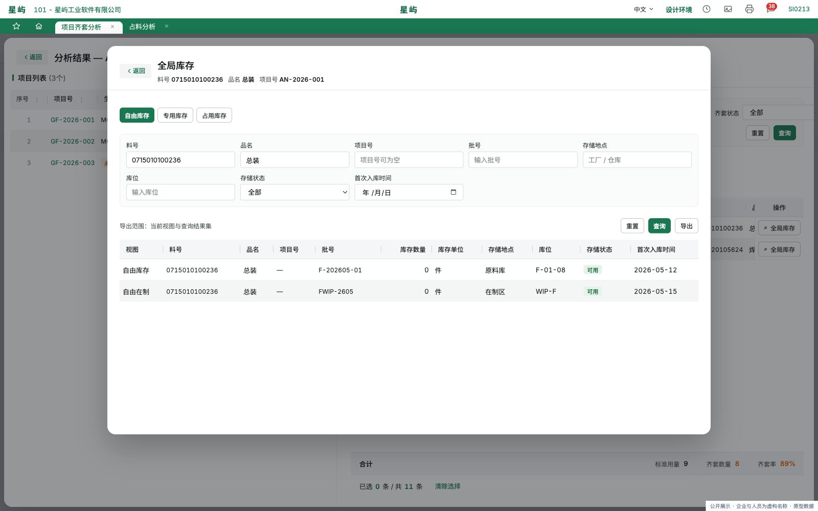Open the calendar picker for 首次入库时间
Image resolution: width=818 pixels, height=511 pixels.
453,192
